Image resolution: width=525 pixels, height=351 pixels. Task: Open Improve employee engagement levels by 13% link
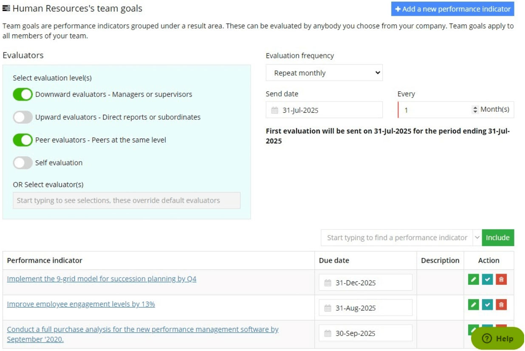coord(81,304)
